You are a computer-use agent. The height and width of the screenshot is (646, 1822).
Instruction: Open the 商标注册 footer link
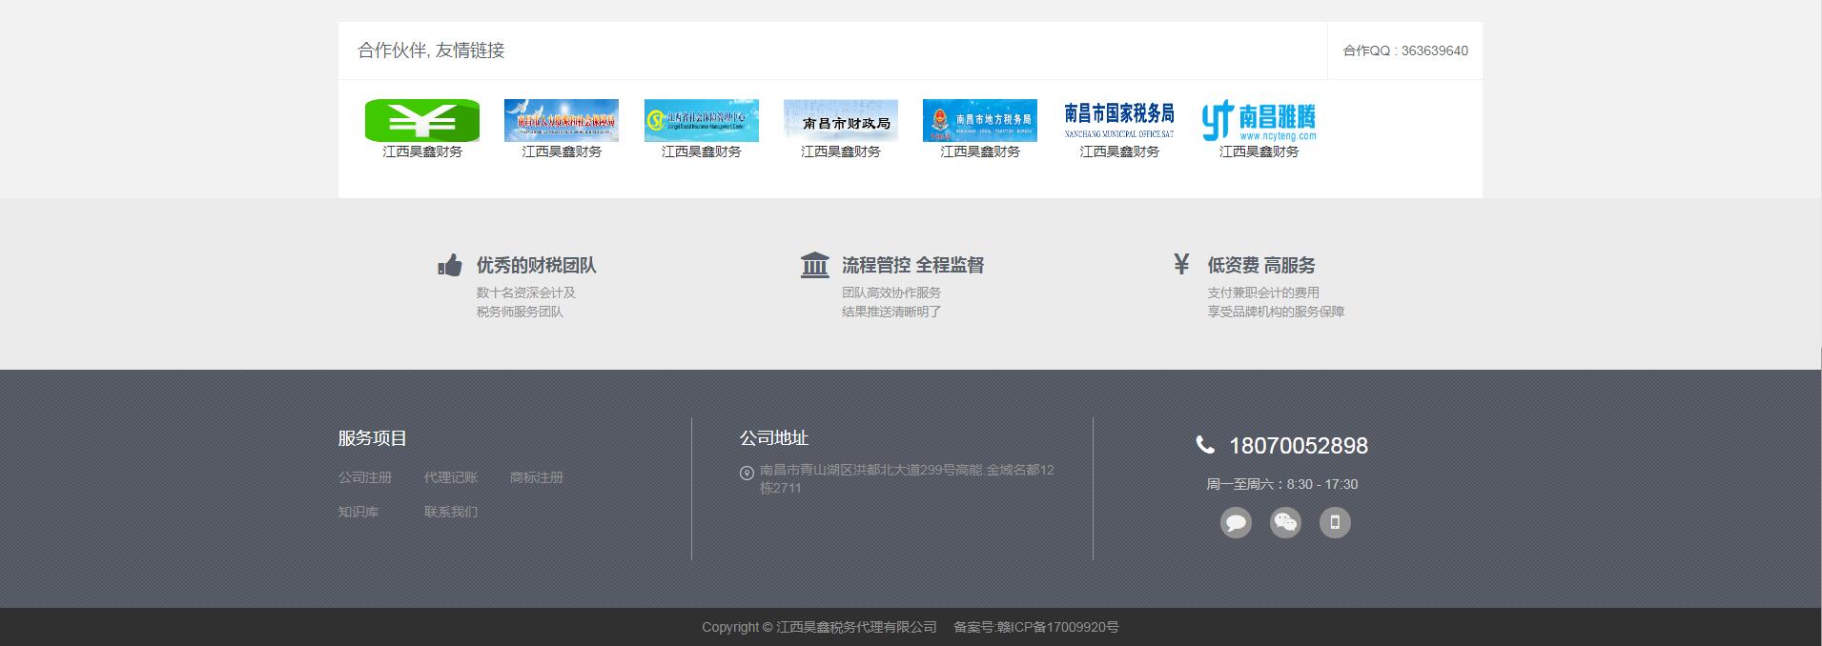click(x=537, y=477)
